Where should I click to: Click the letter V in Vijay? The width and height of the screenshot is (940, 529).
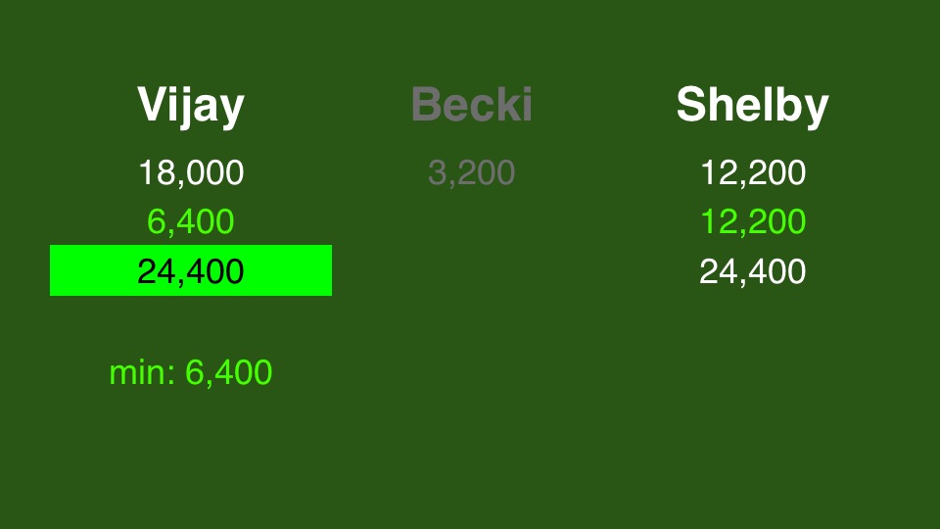[152, 105]
